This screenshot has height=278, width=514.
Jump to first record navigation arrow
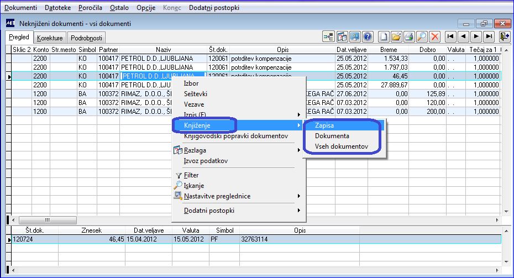tap(450, 36)
